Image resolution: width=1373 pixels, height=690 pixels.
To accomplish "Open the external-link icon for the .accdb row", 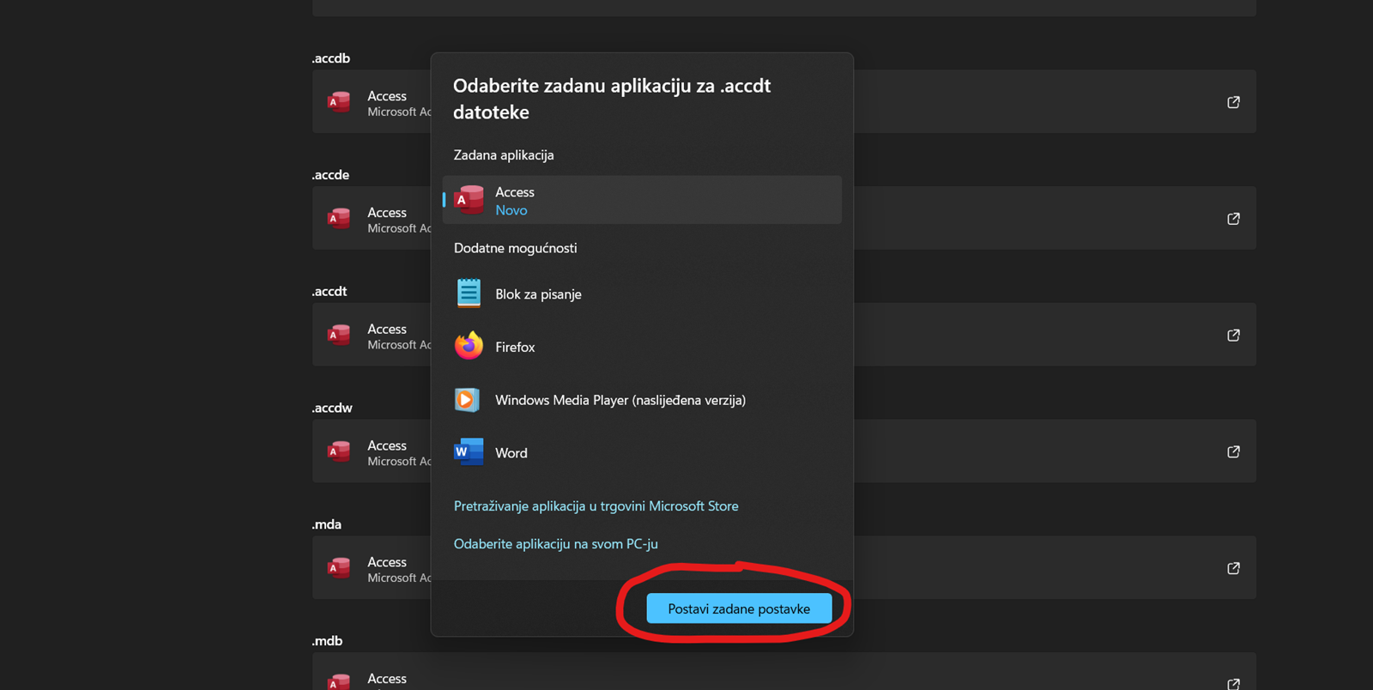I will 1233,102.
